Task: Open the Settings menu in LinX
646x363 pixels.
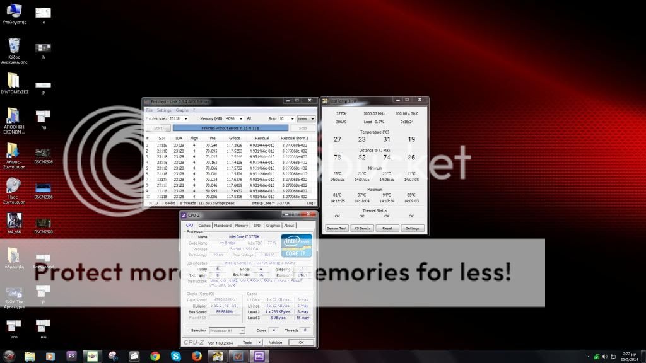Action: click(163, 110)
